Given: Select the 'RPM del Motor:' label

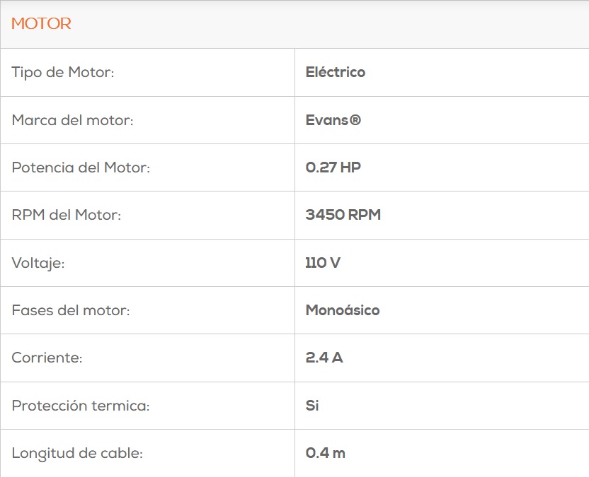Looking at the screenshot, I should pos(67,216).
